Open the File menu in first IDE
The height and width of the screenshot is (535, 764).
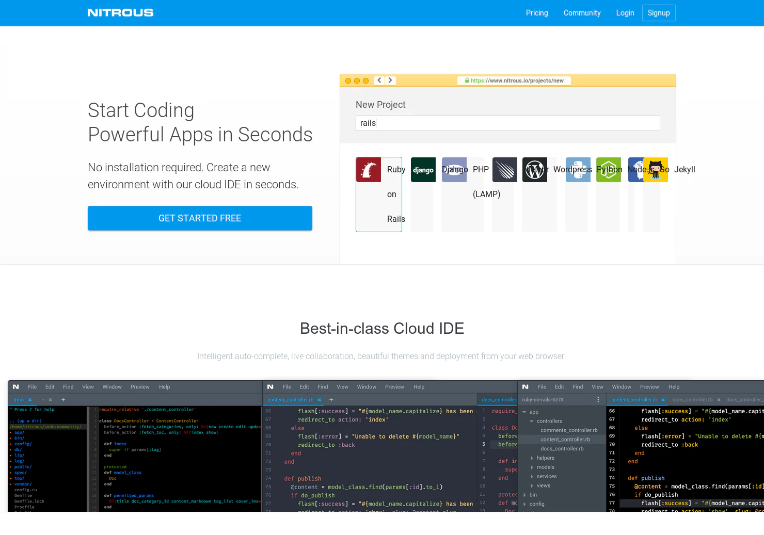pos(33,387)
